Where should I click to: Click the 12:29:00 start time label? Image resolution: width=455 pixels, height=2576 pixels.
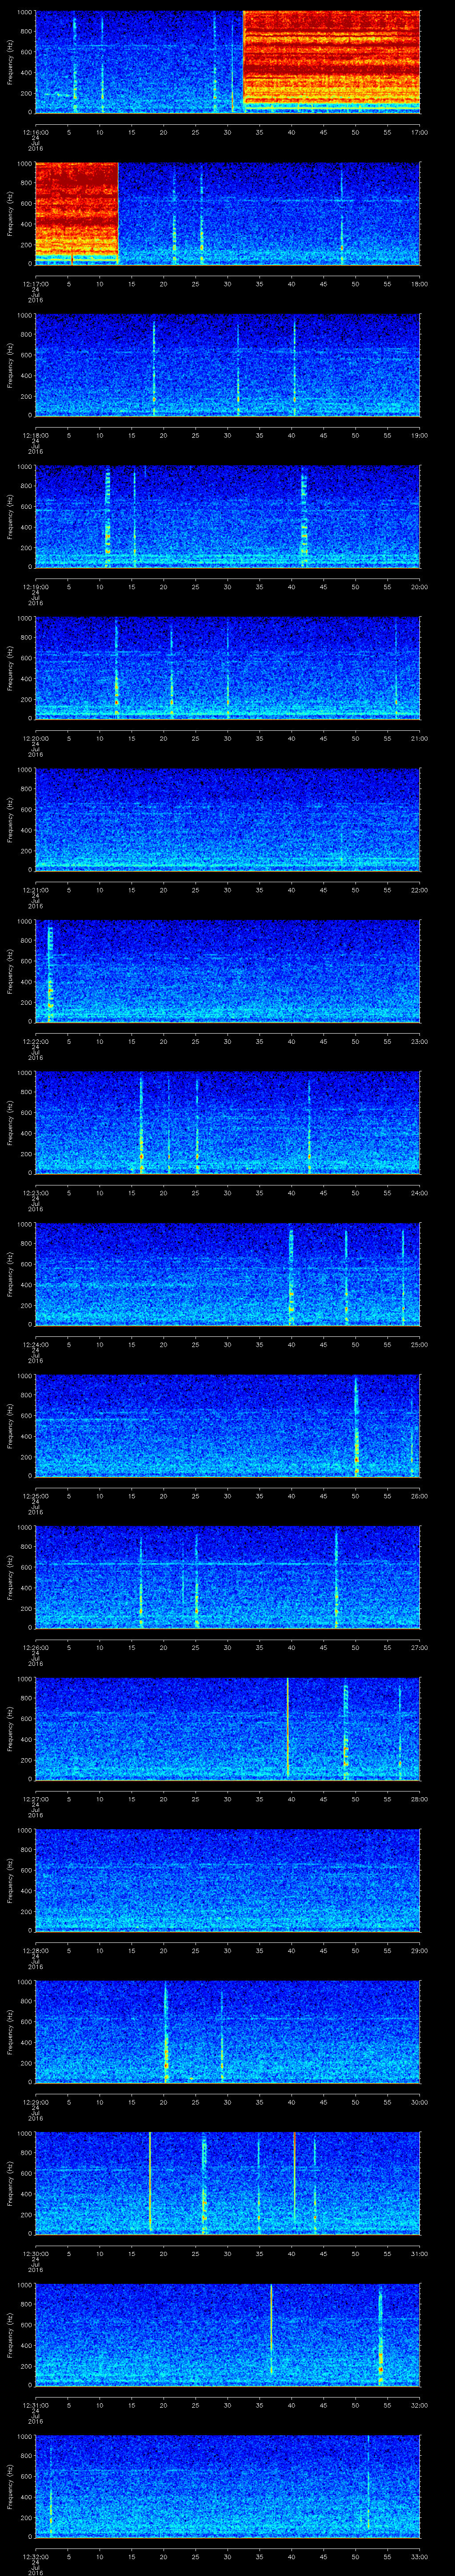pos(35,2102)
